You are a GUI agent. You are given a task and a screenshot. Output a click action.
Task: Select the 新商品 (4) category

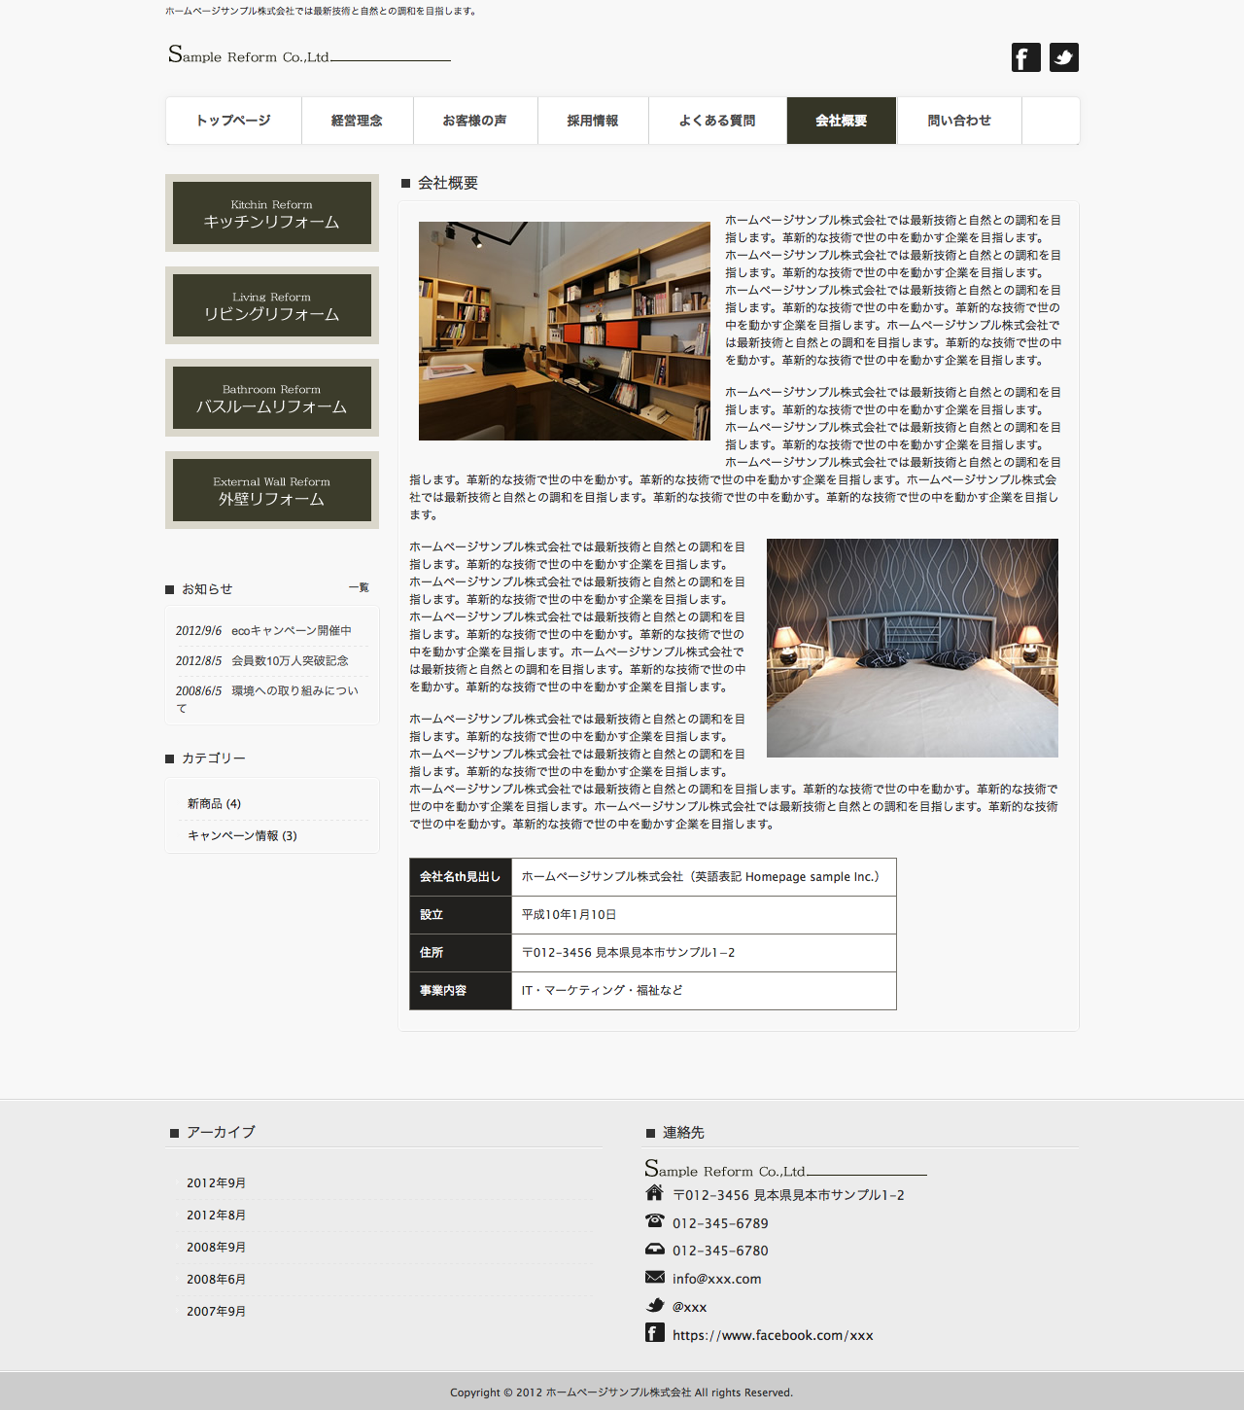pyautogui.click(x=214, y=804)
